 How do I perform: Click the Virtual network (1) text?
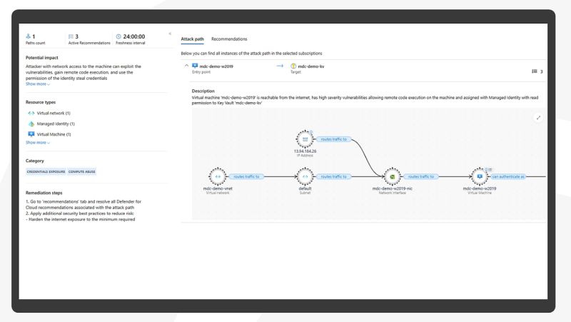point(54,114)
